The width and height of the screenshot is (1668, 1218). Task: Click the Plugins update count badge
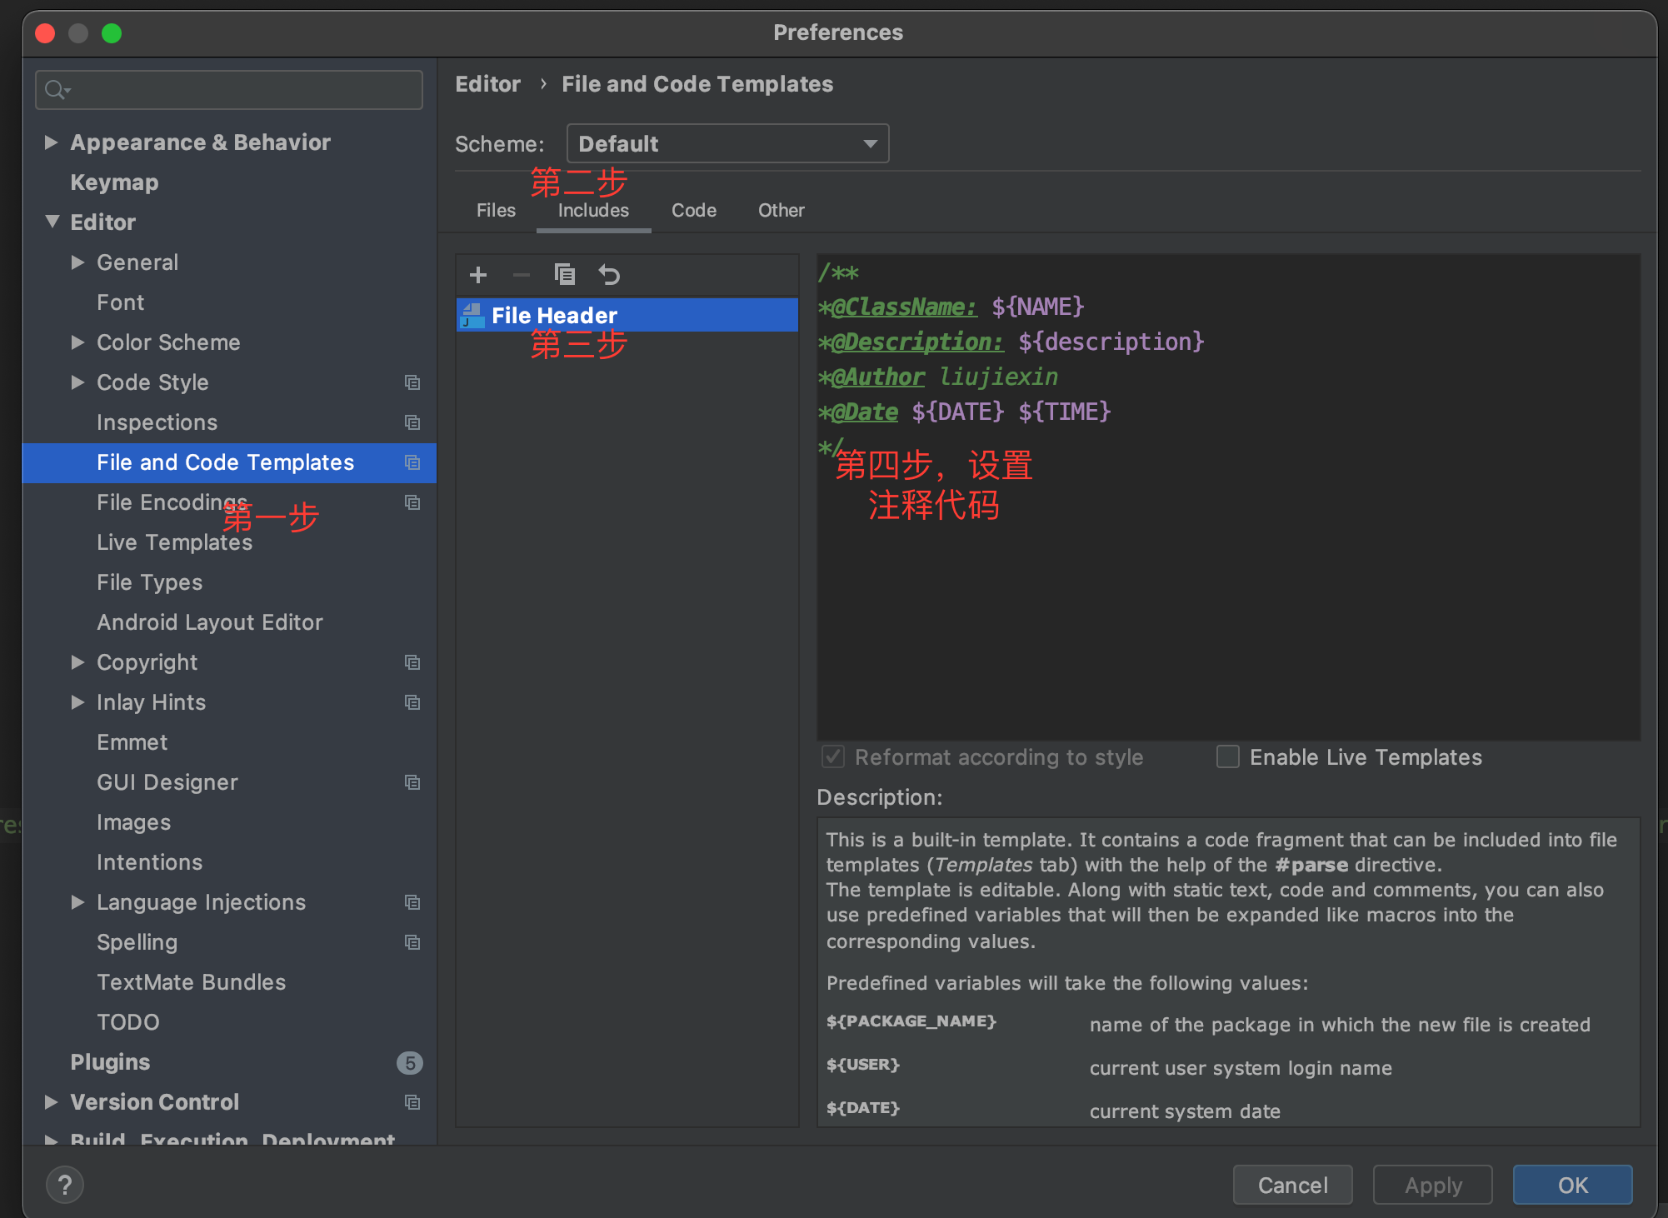[x=410, y=1063]
